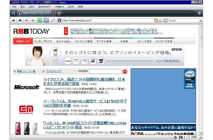Open the Microsoft counterfeit software headline

click(84, 82)
